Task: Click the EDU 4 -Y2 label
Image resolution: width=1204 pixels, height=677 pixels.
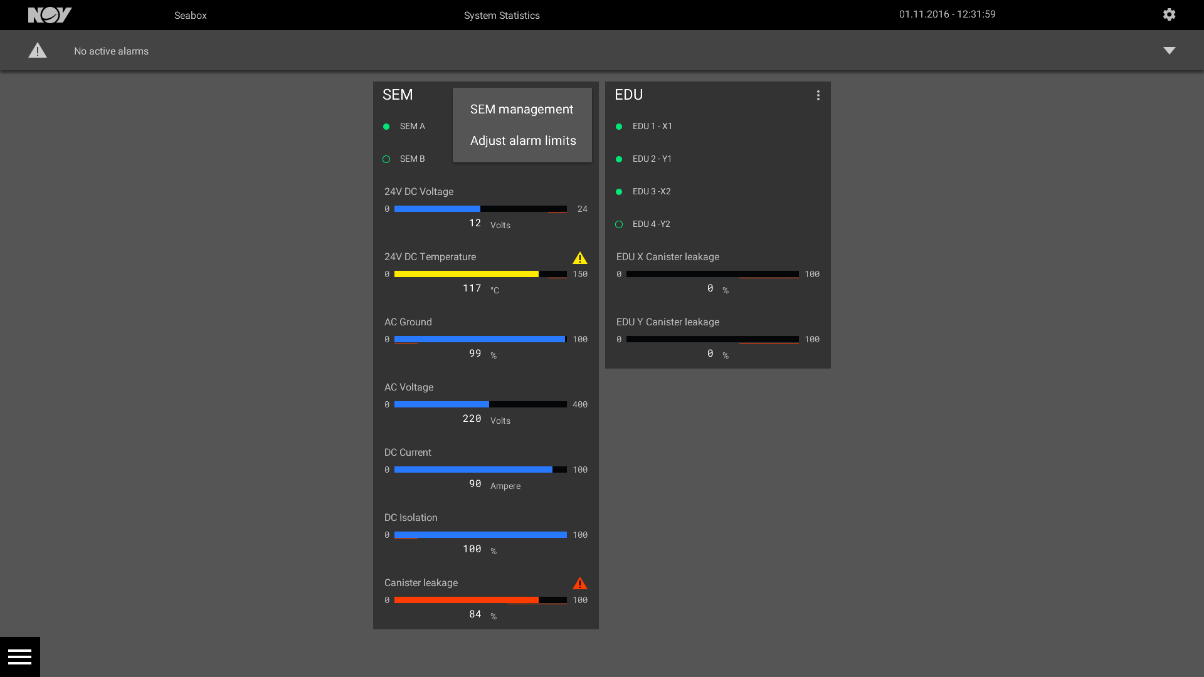Action: (652, 224)
